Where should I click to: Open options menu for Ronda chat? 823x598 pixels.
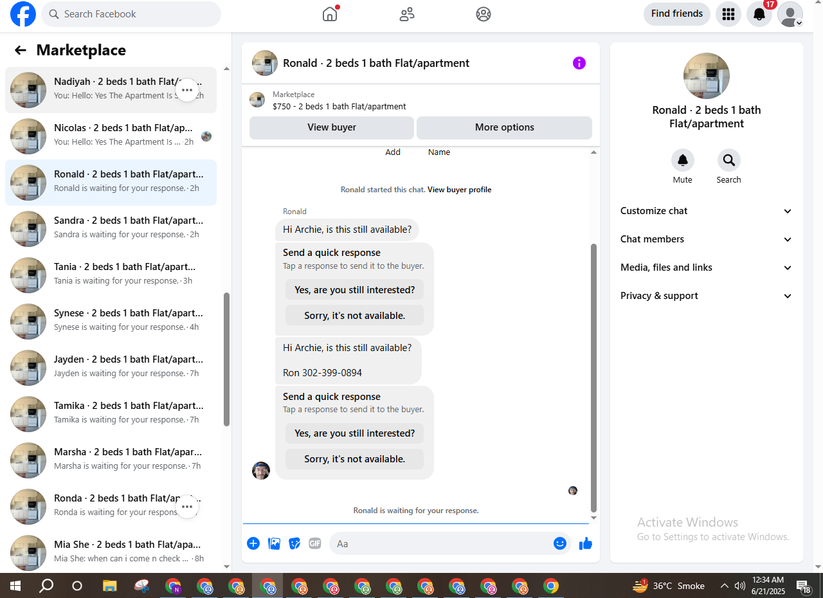click(187, 507)
